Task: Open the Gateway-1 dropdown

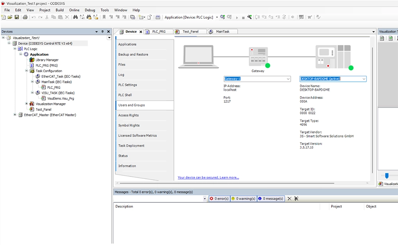Action: 288,79
